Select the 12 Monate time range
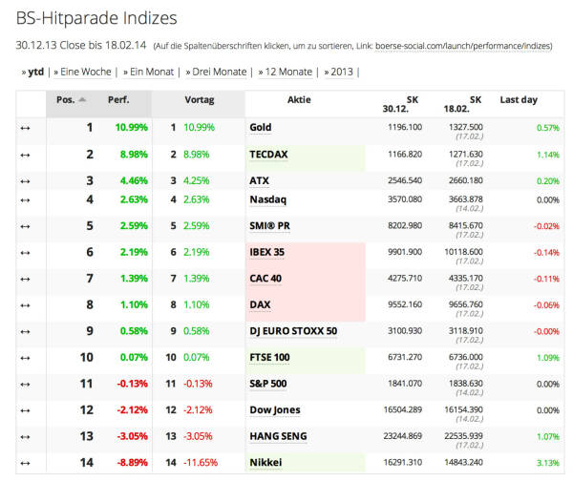Image resolution: width=573 pixels, height=481 pixels. click(x=288, y=72)
